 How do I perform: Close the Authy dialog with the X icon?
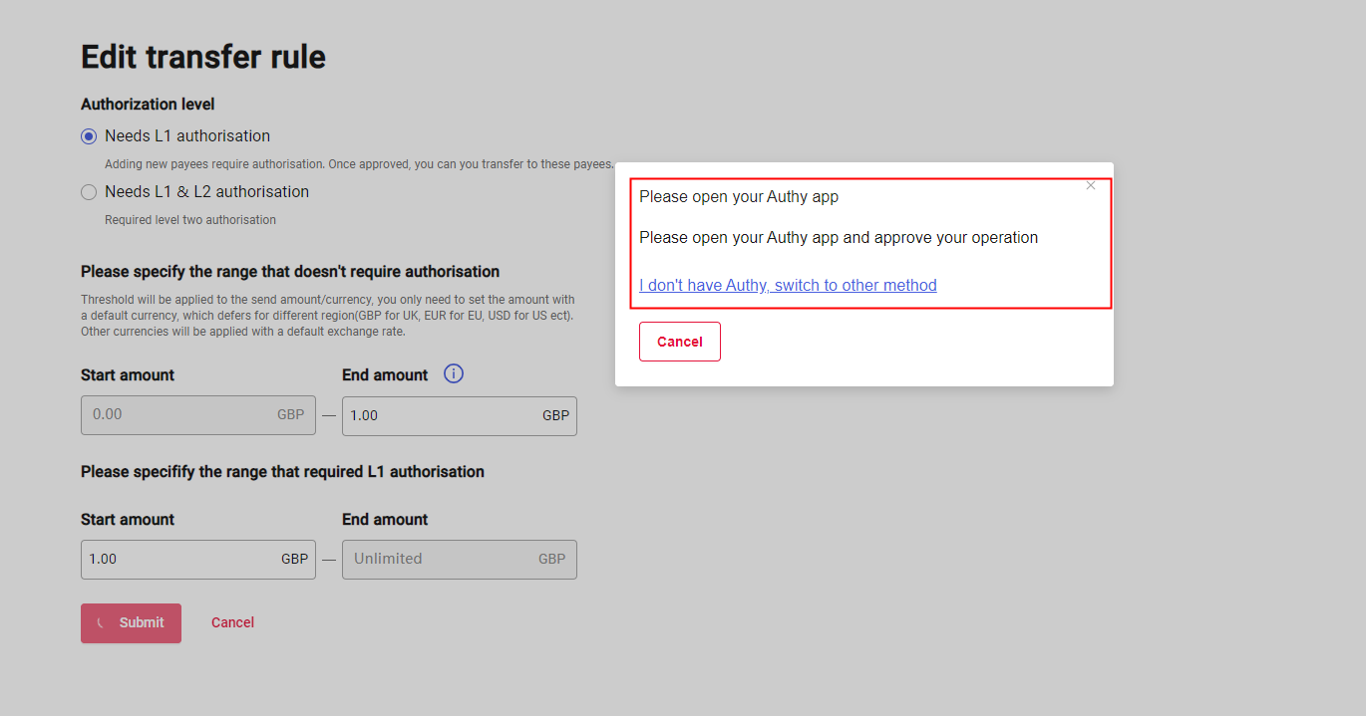(1091, 185)
